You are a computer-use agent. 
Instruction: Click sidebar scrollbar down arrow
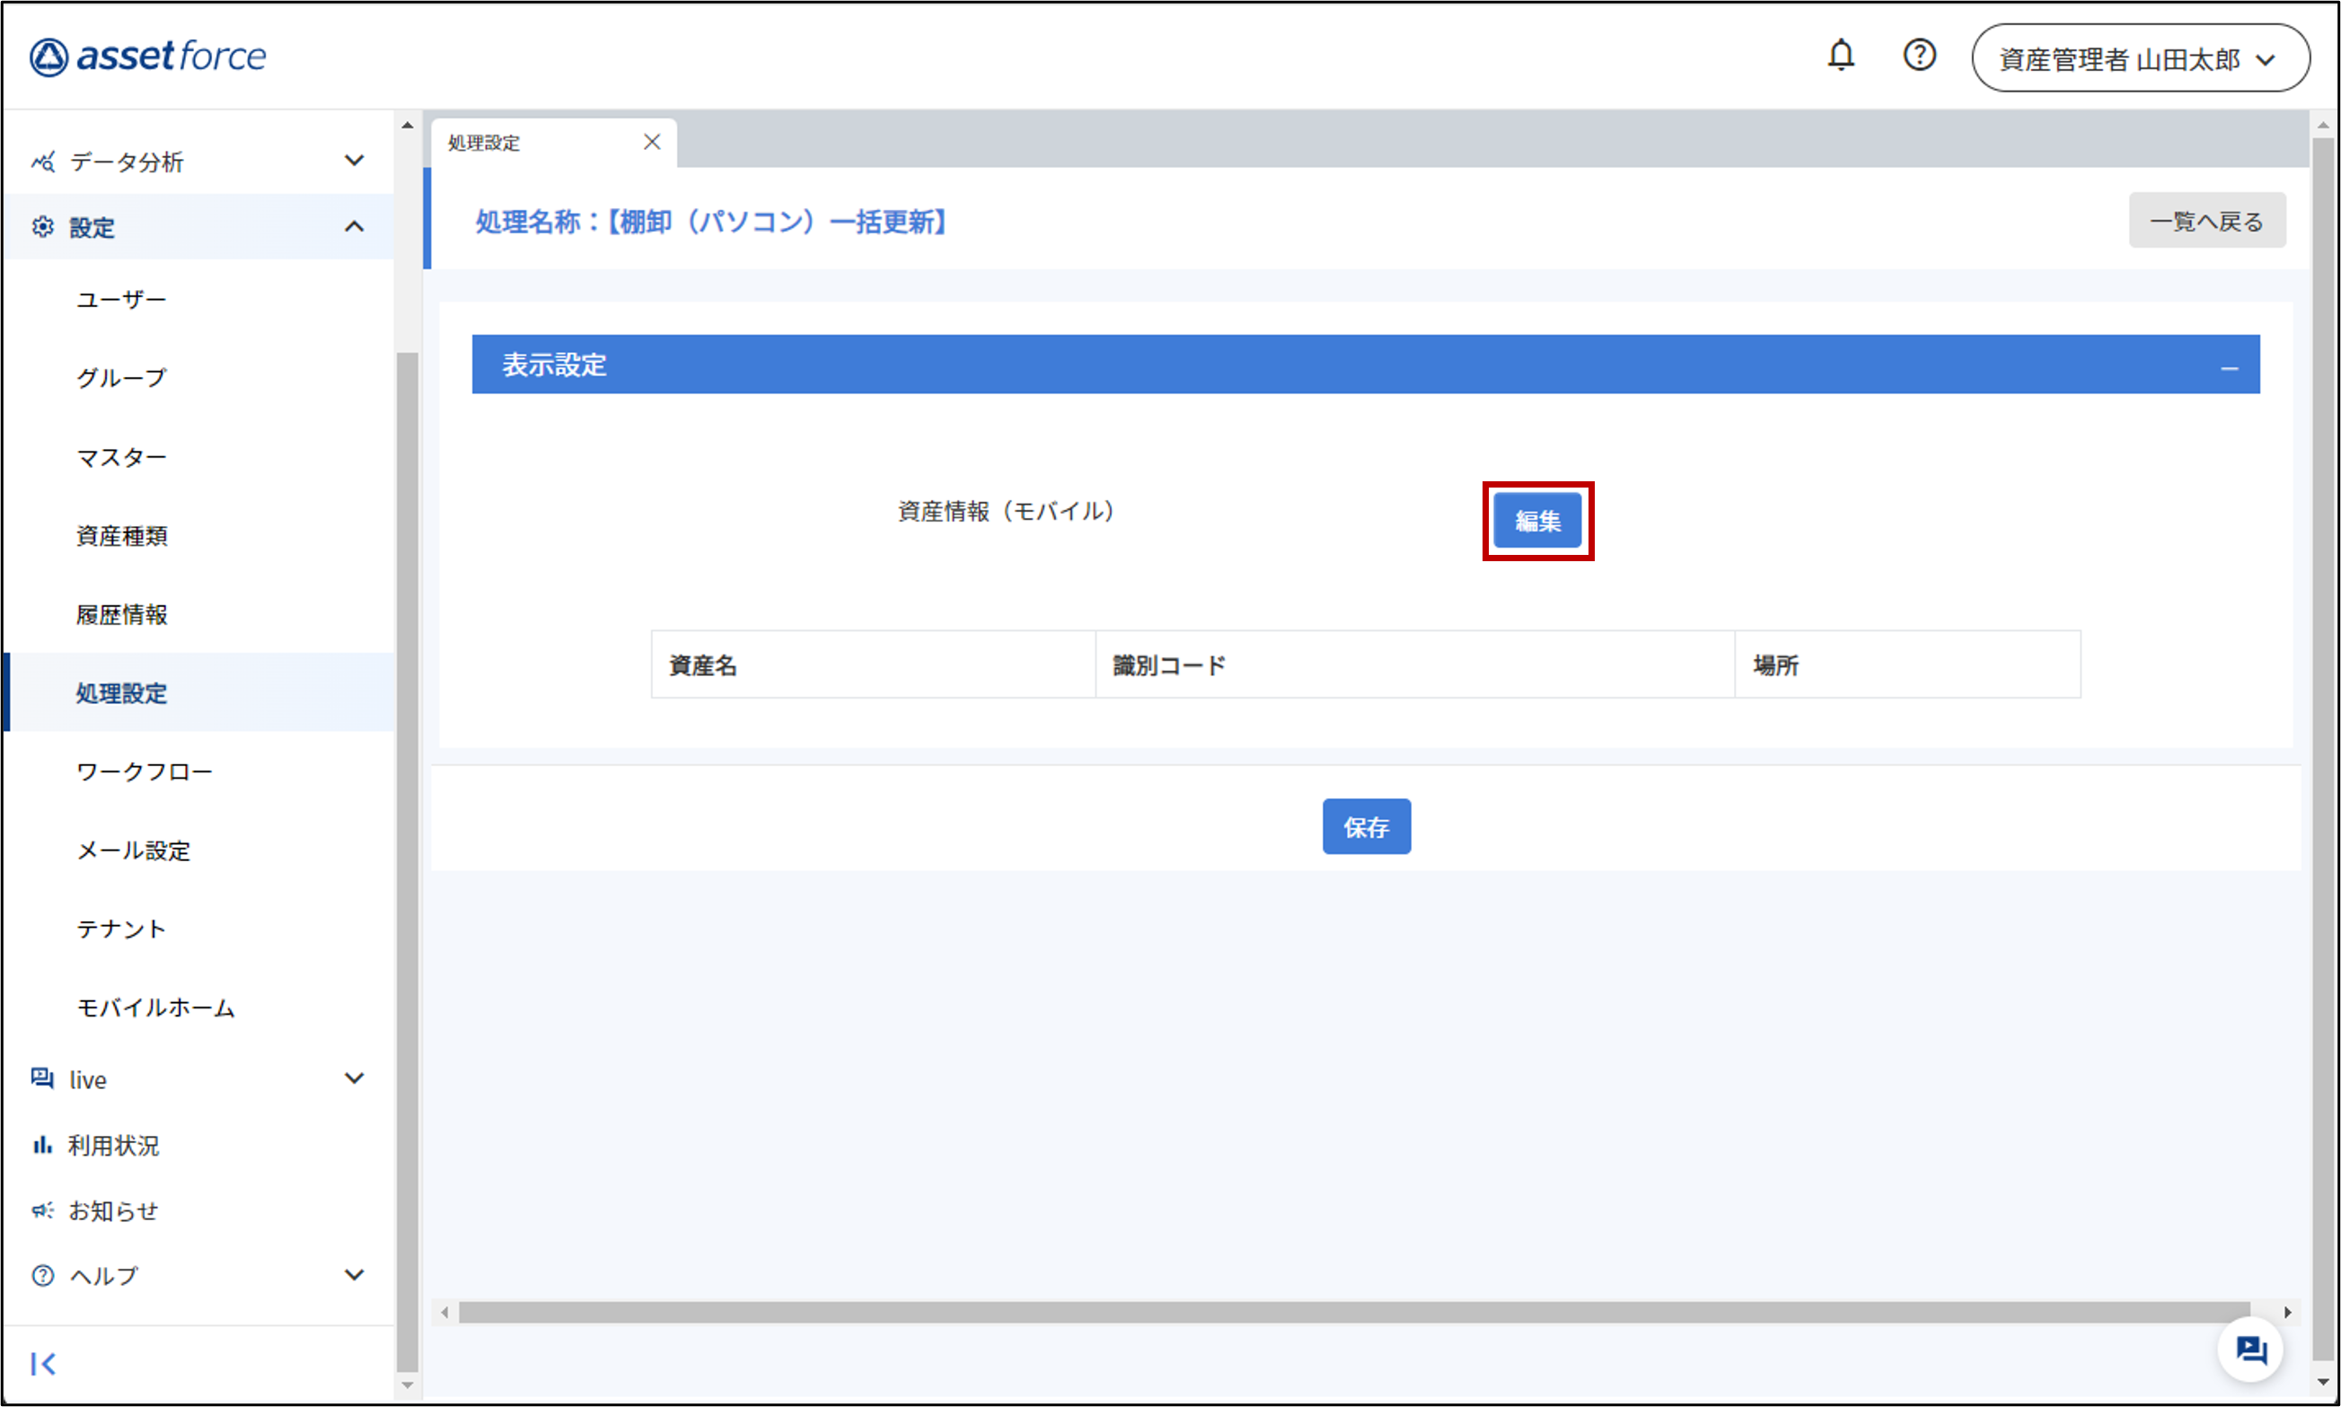408,1385
